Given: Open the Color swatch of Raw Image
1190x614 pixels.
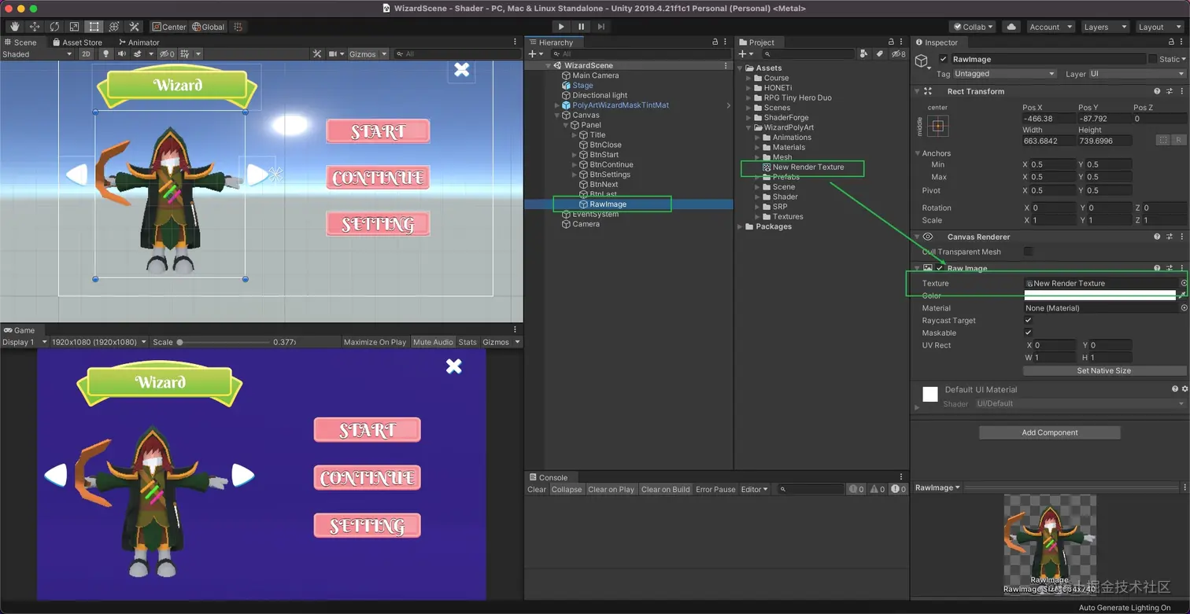Looking at the screenshot, I should (x=1099, y=296).
